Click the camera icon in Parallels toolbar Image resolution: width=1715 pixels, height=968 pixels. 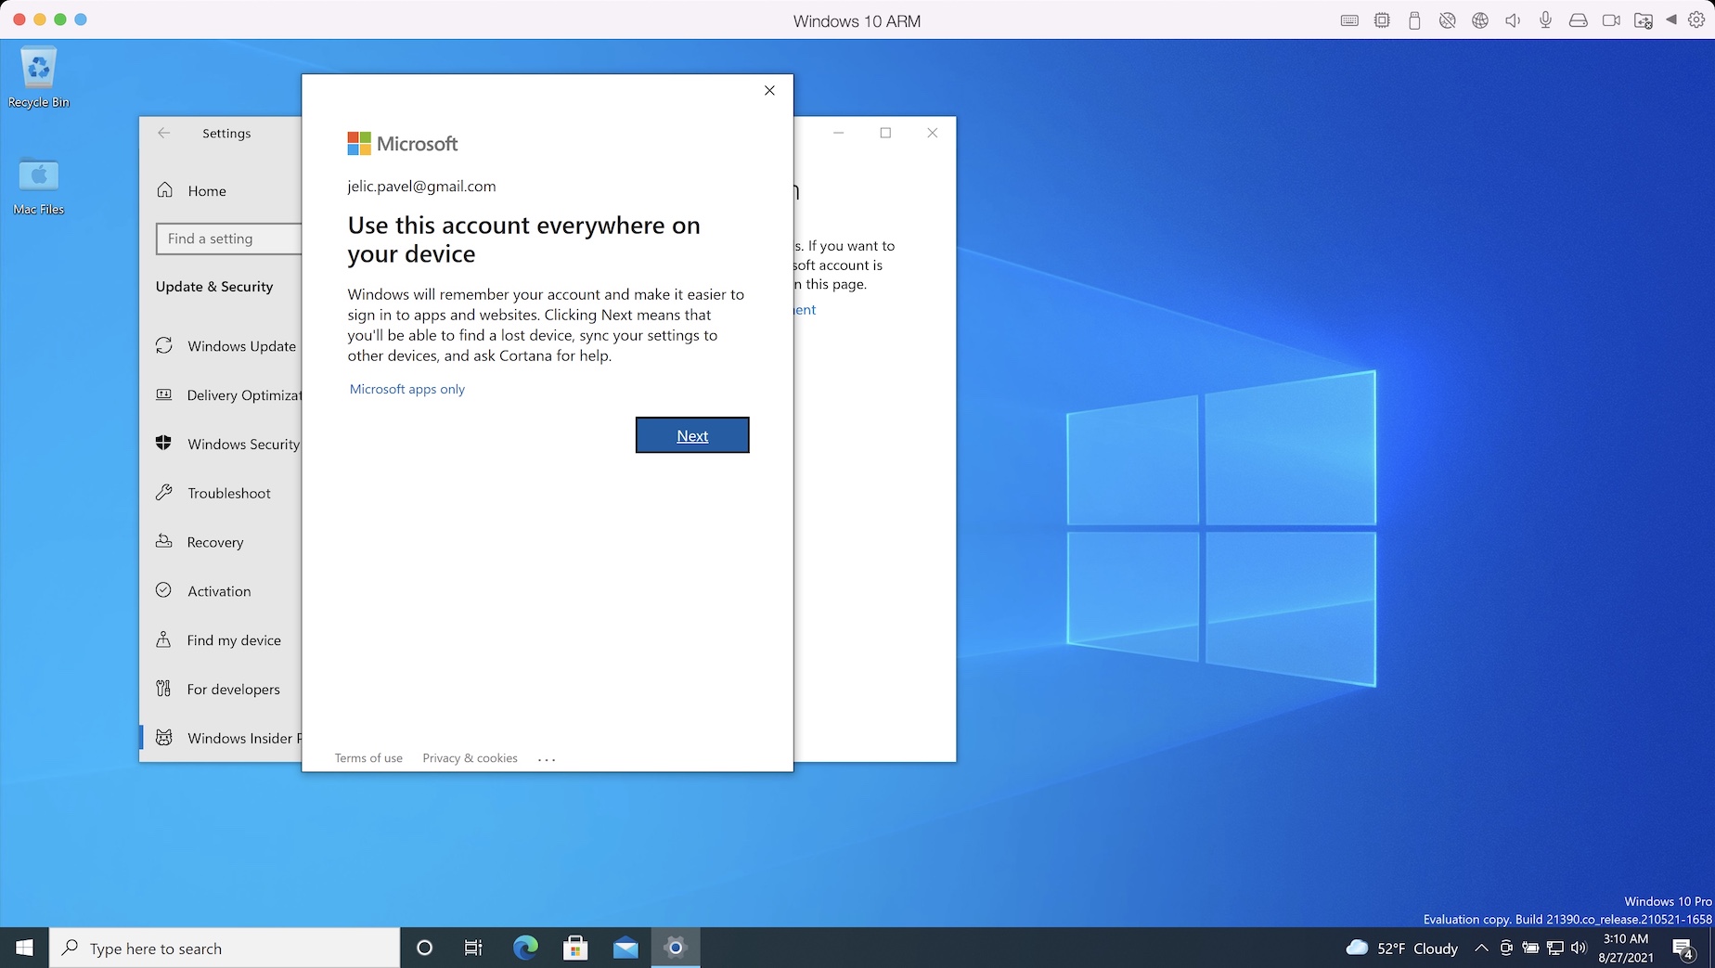[1611, 20]
